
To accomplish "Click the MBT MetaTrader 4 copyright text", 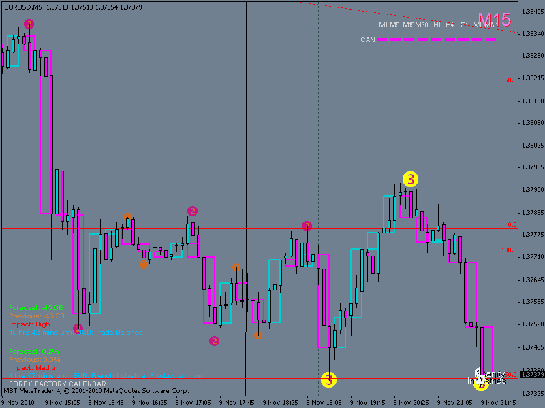I will pyautogui.click(x=96, y=391).
